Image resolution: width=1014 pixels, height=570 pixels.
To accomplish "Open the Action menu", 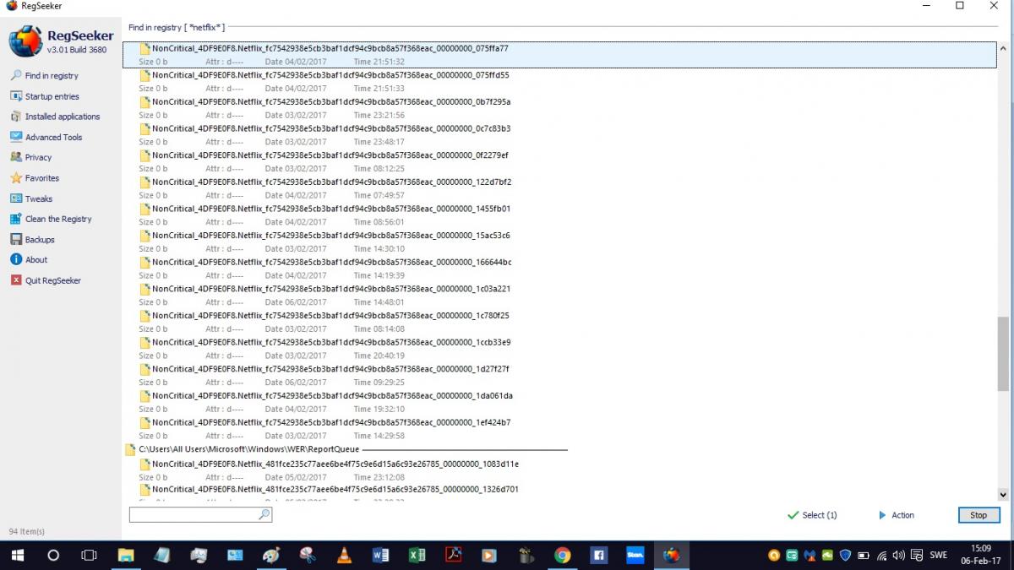I will pyautogui.click(x=896, y=515).
